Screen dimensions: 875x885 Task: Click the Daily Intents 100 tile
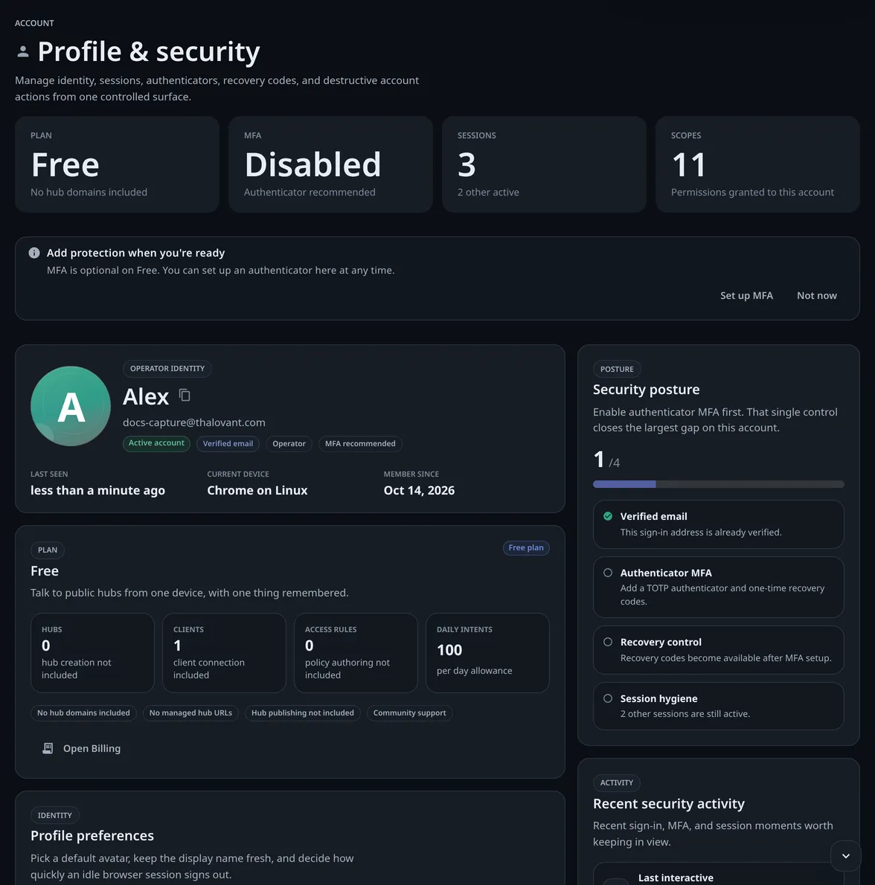(487, 652)
